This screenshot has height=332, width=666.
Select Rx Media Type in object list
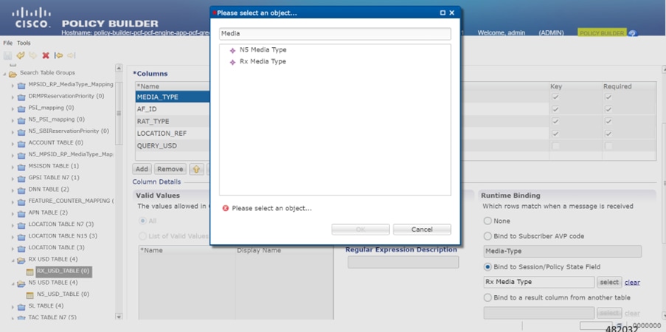coord(263,62)
